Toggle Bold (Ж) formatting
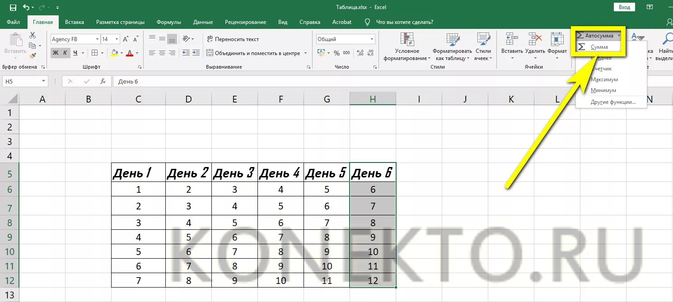 coord(56,53)
